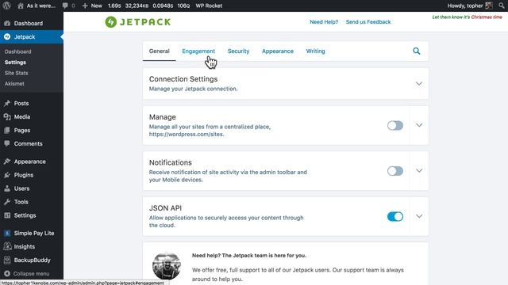Expand the Notifications section chevron
The height and width of the screenshot is (285, 508).
click(x=419, y=171)
